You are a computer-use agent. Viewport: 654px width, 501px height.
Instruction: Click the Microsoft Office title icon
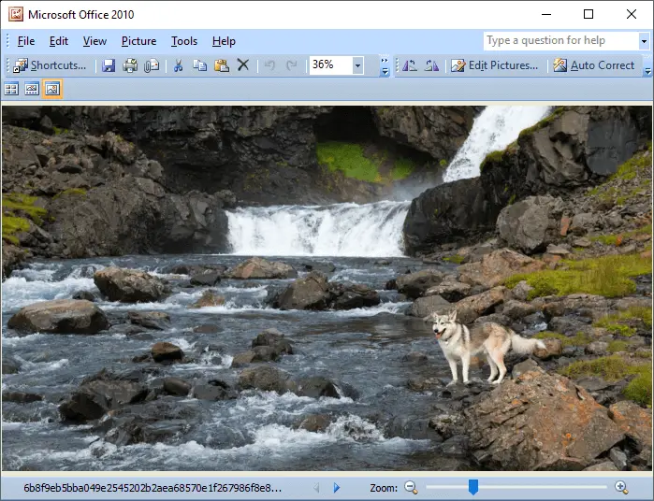(x=16, y=14)
